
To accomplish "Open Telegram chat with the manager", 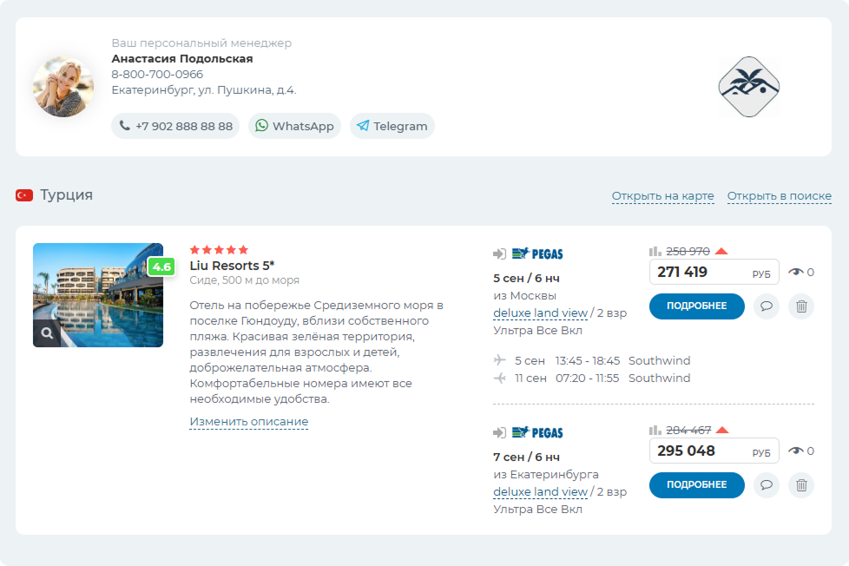I will pos(392,126).
